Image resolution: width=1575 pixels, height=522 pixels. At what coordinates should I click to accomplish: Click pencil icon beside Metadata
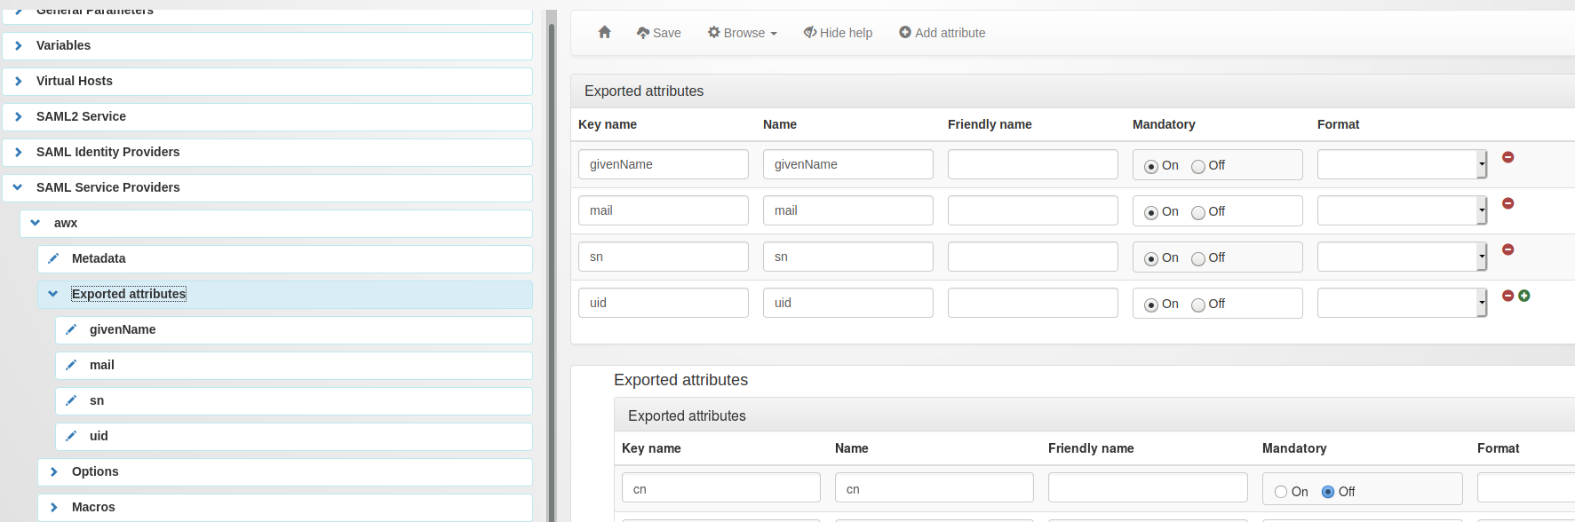coord(53,258)
